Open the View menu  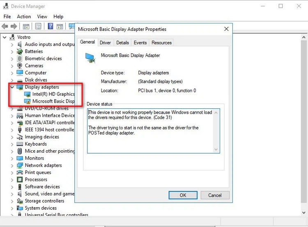tap(42, 16)
